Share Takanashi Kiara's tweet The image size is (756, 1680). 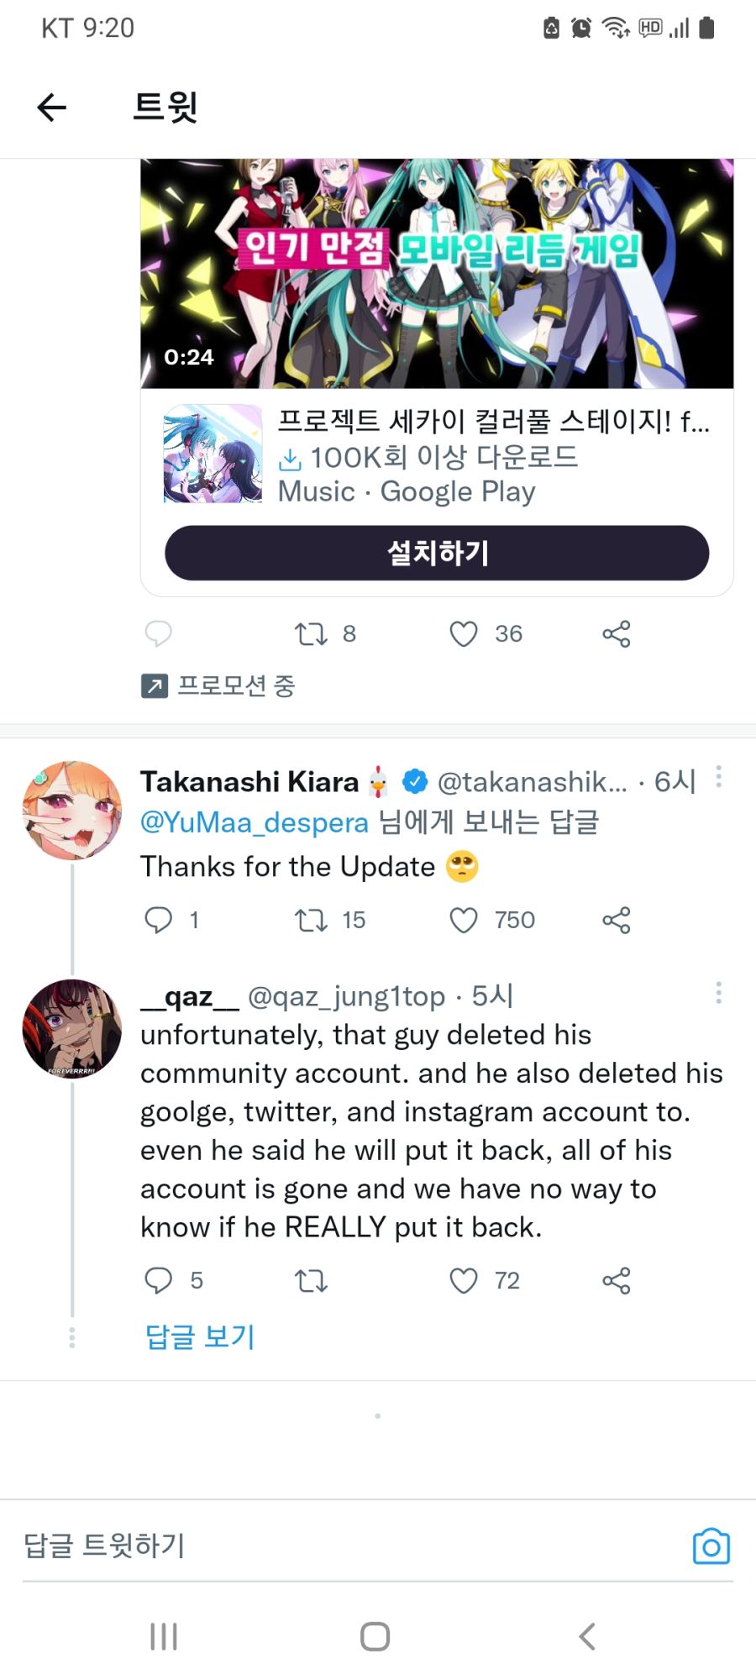[x=617, y=920]
